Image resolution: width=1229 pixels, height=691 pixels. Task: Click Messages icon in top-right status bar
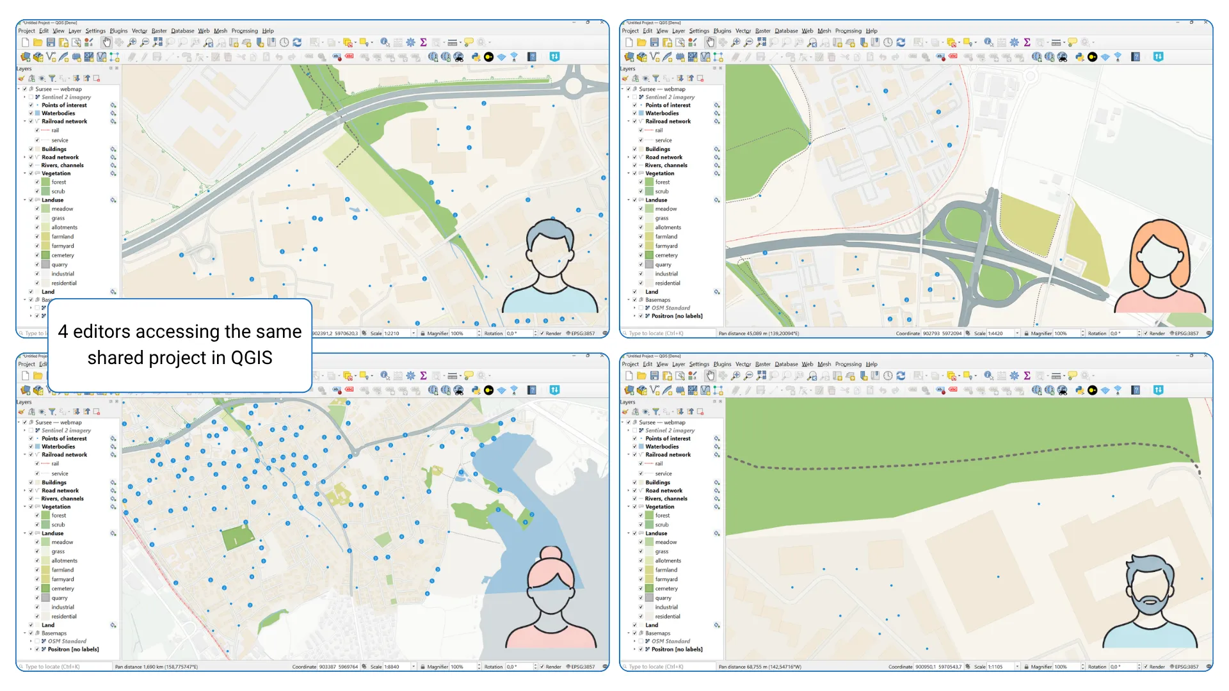coord(1209,333)
